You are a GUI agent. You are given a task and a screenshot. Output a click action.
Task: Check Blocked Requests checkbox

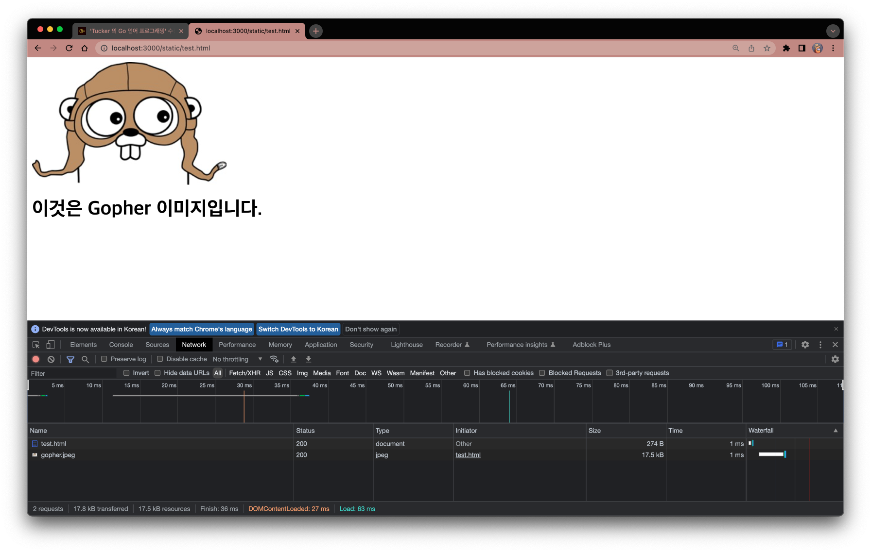point(542,373)
